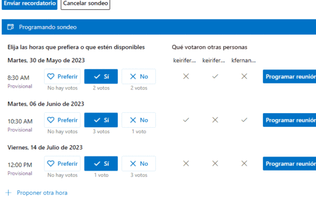Click the heart icon for 10:30 AM
The image size is (316, 202).
click(50, 120)
